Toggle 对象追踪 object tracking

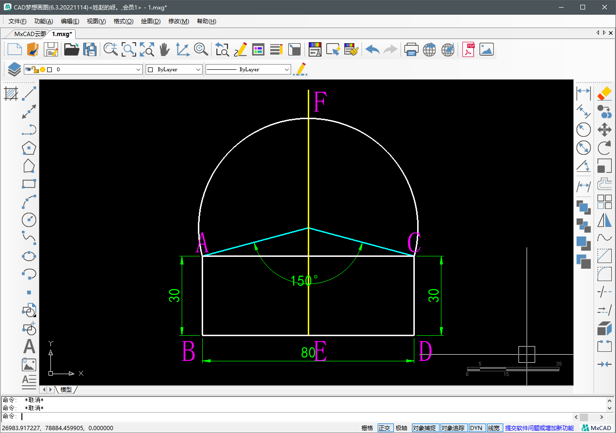coord(453,428)
